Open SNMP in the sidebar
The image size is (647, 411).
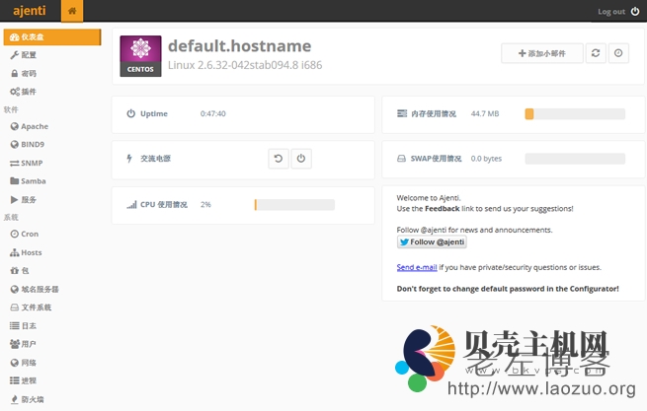tap(27, 163)
